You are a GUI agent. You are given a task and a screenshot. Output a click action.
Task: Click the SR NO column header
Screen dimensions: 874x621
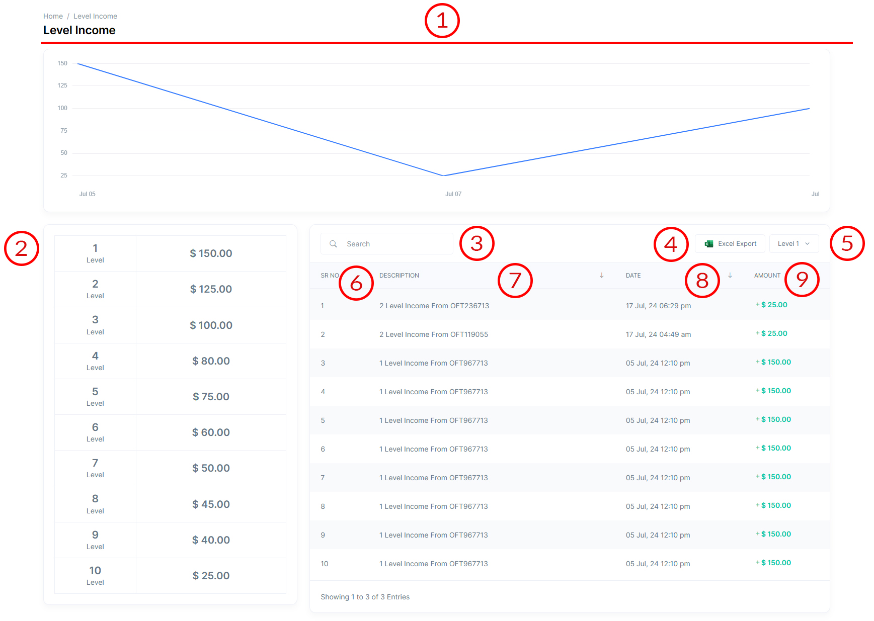click(x=329, y=276)
